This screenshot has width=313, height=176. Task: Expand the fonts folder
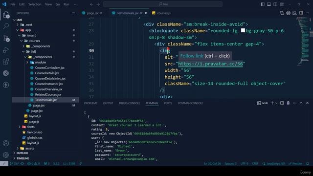tap(20, 127)
